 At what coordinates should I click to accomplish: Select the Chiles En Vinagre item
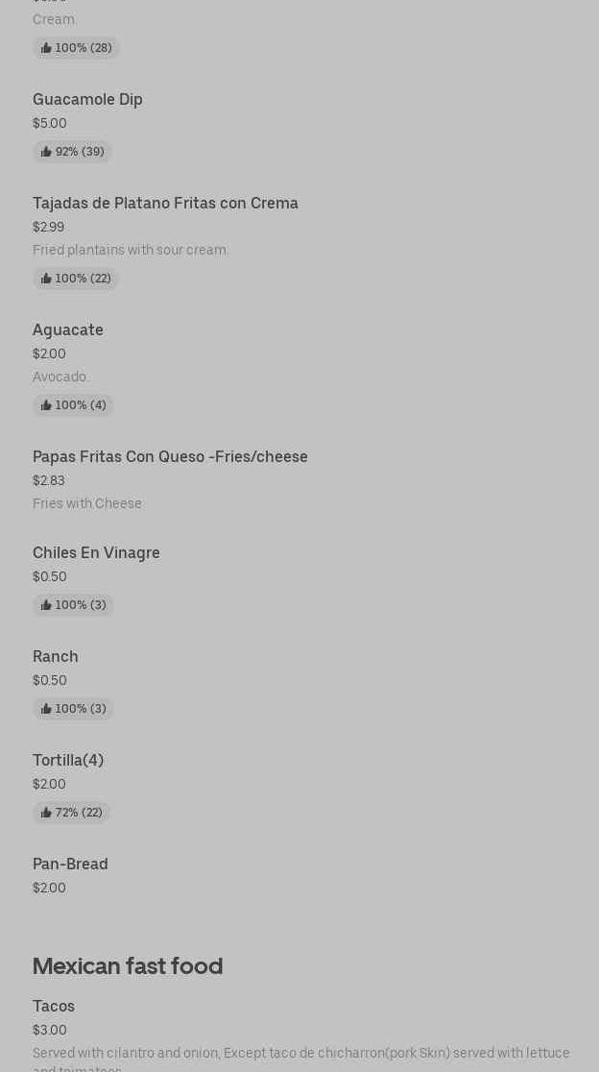96,553
